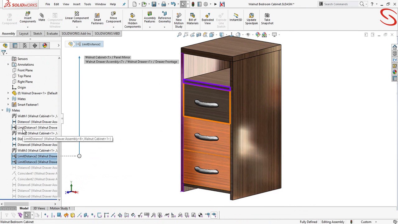Image resolution: width=398 pixels, height=224 pixels.
Task: Click the Print icon
Action: pos(164,4)
